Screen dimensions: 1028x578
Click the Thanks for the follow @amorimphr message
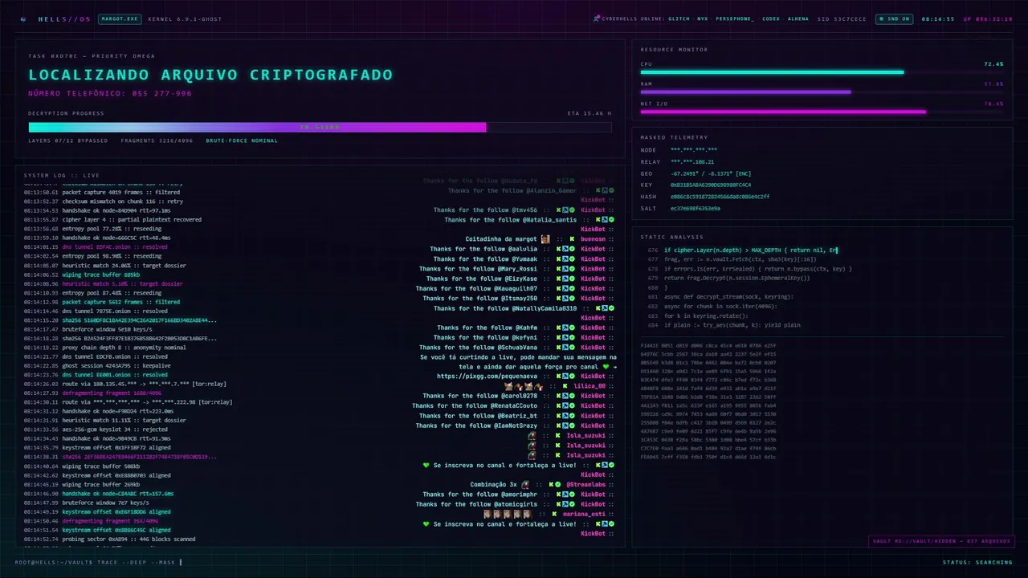point(479,495)
